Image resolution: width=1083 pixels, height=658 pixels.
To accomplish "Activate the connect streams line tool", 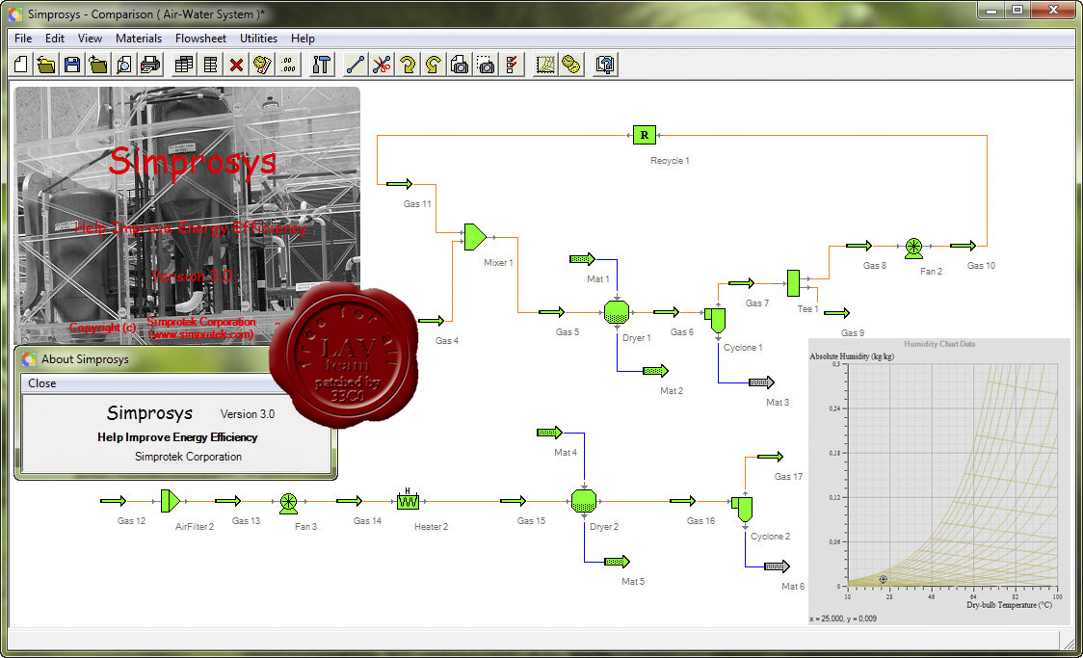I will pyautogui.click(x=355, y=65).
